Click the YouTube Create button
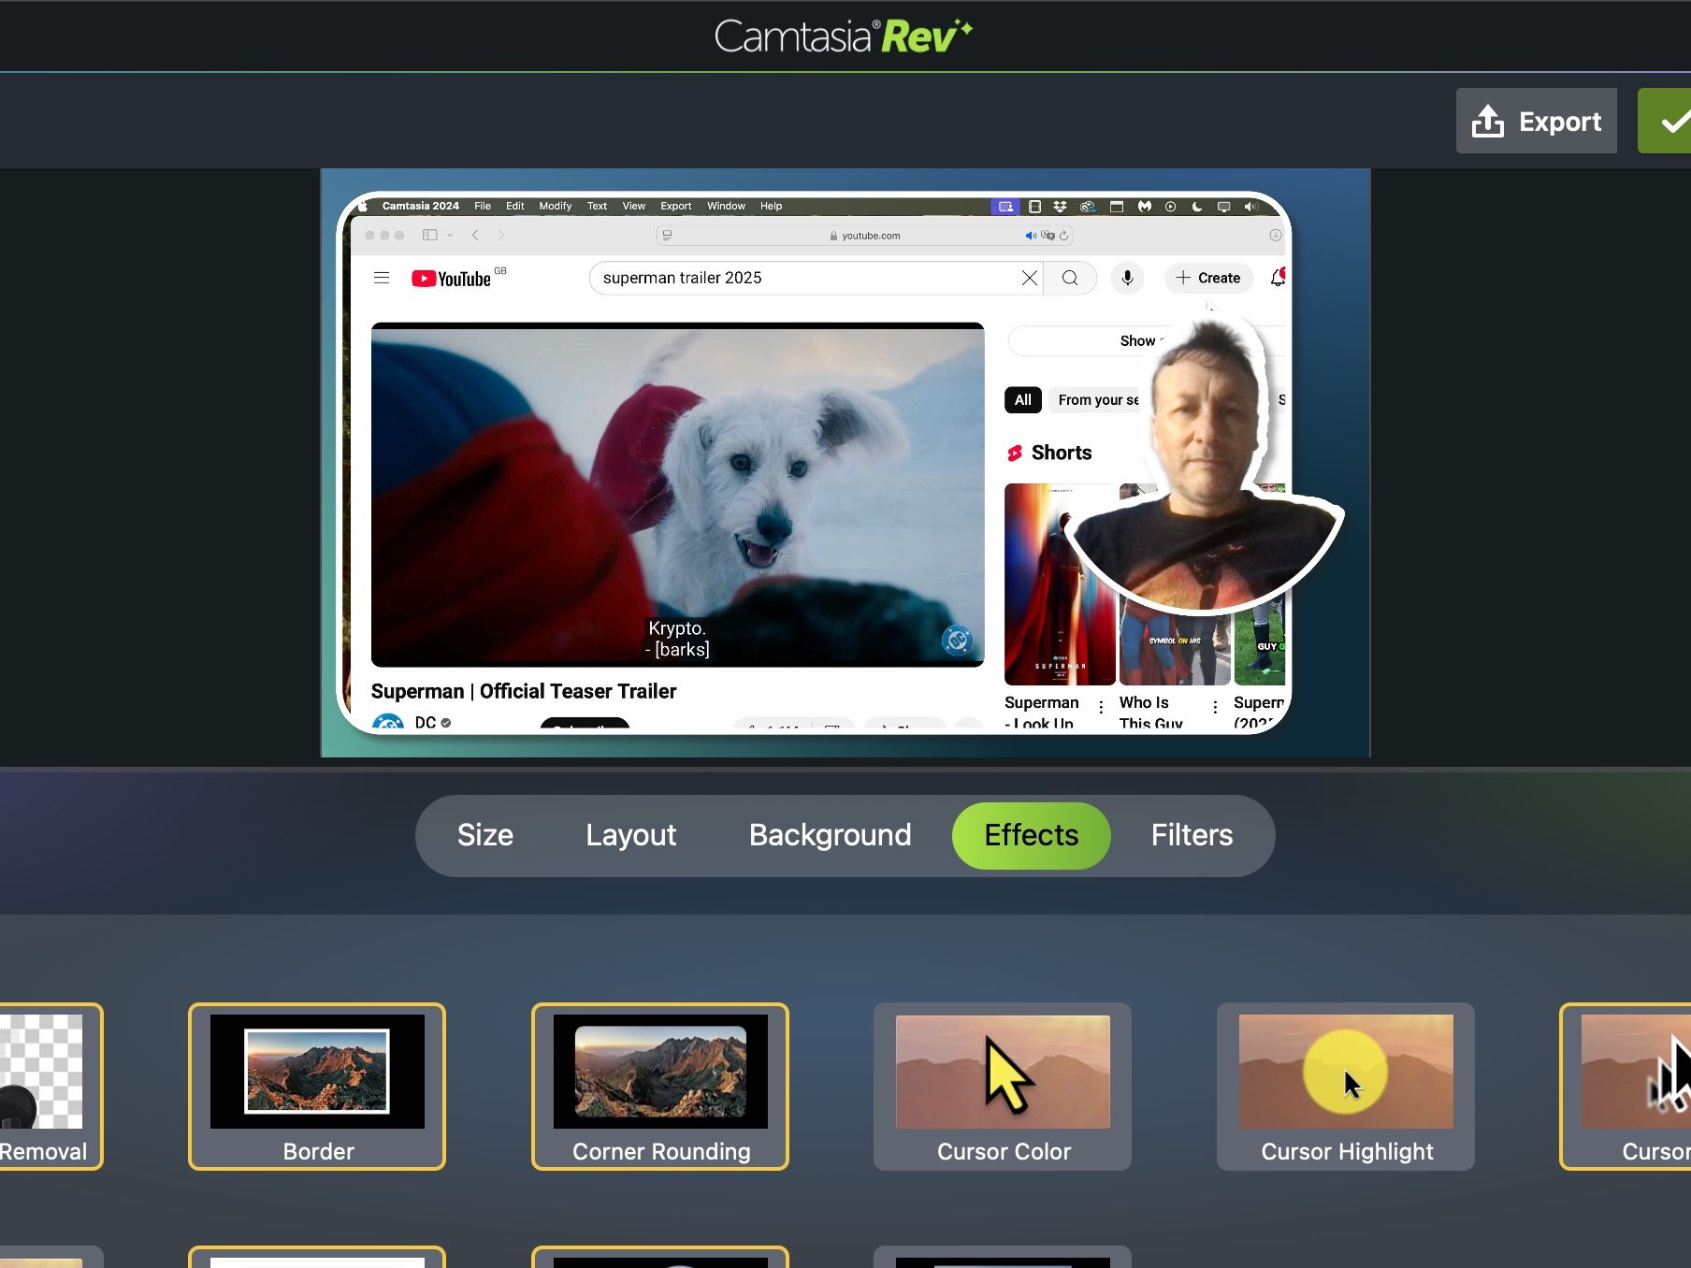1691x1268 pixels. tap(1208, 278)
